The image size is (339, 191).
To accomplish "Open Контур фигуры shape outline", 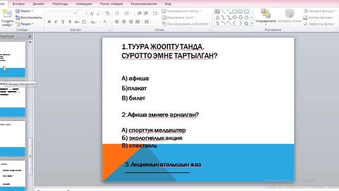I will (319, 18).
